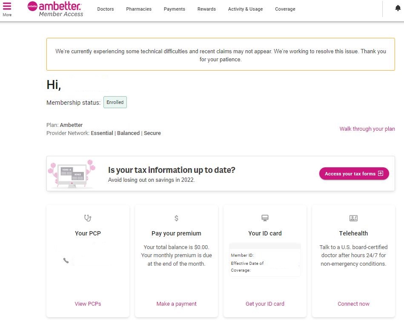Open the notifications bell
This screenshot has height=324, width=404.
(x=398, y=8)
